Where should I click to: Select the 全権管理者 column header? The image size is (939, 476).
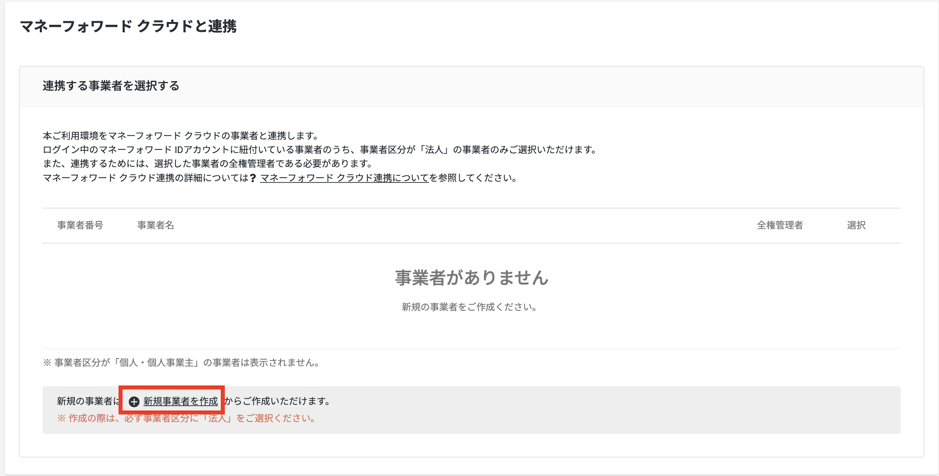pos(780,225)
